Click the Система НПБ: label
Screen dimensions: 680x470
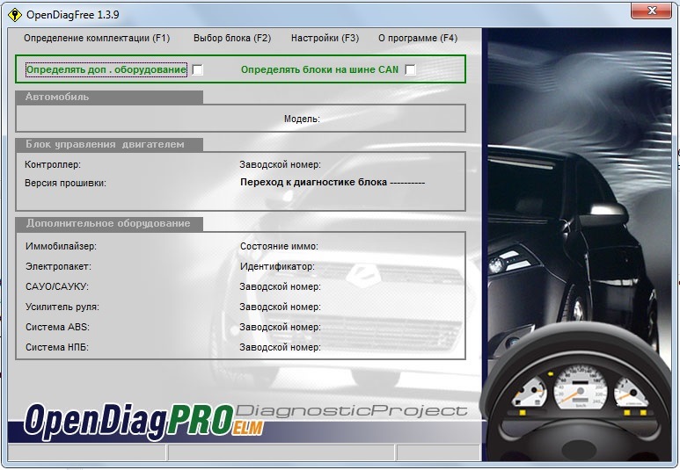57,347
